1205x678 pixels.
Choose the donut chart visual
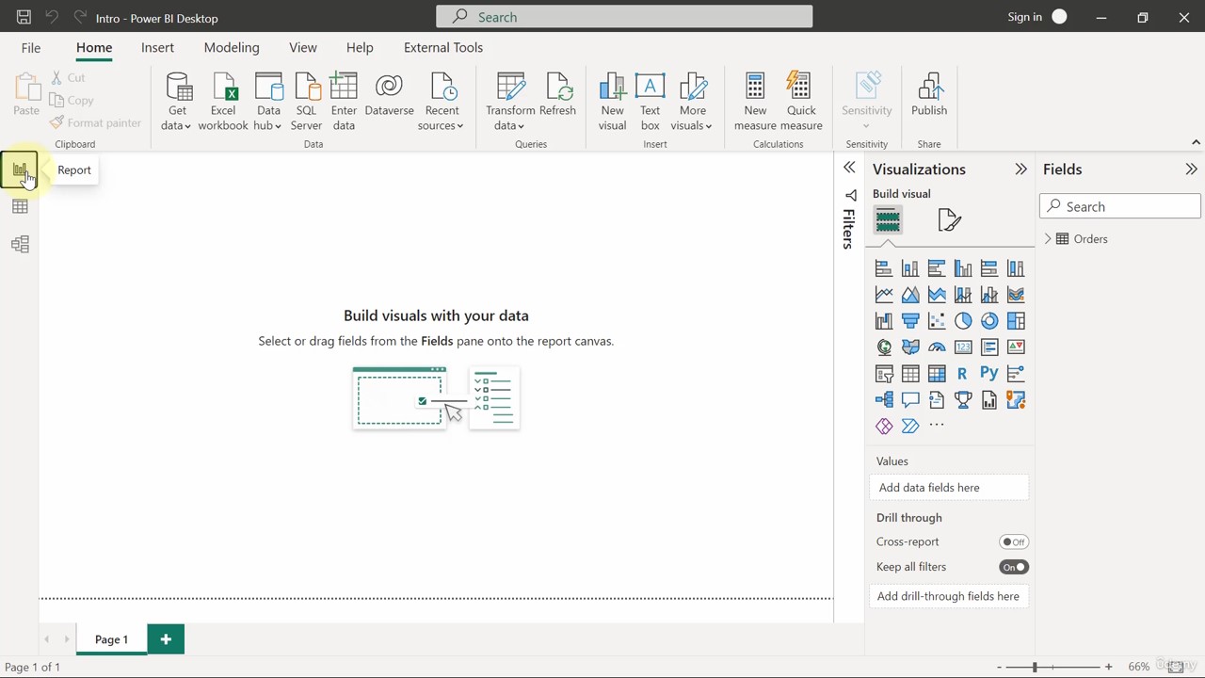989,321
